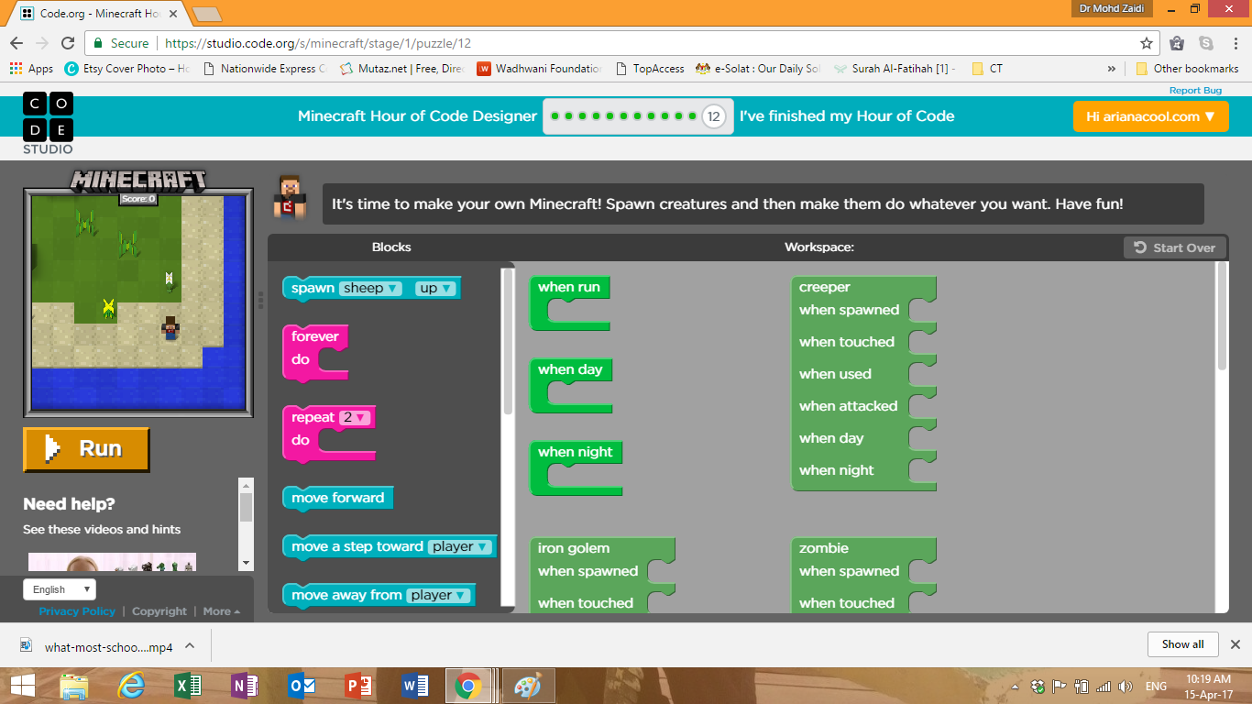Open Outlook from the taskbar
Screen dimensions: 1252x704
302,686
